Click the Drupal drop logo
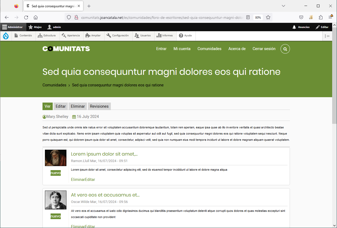This screenshot has width=337, height=228. click(6, 36)
